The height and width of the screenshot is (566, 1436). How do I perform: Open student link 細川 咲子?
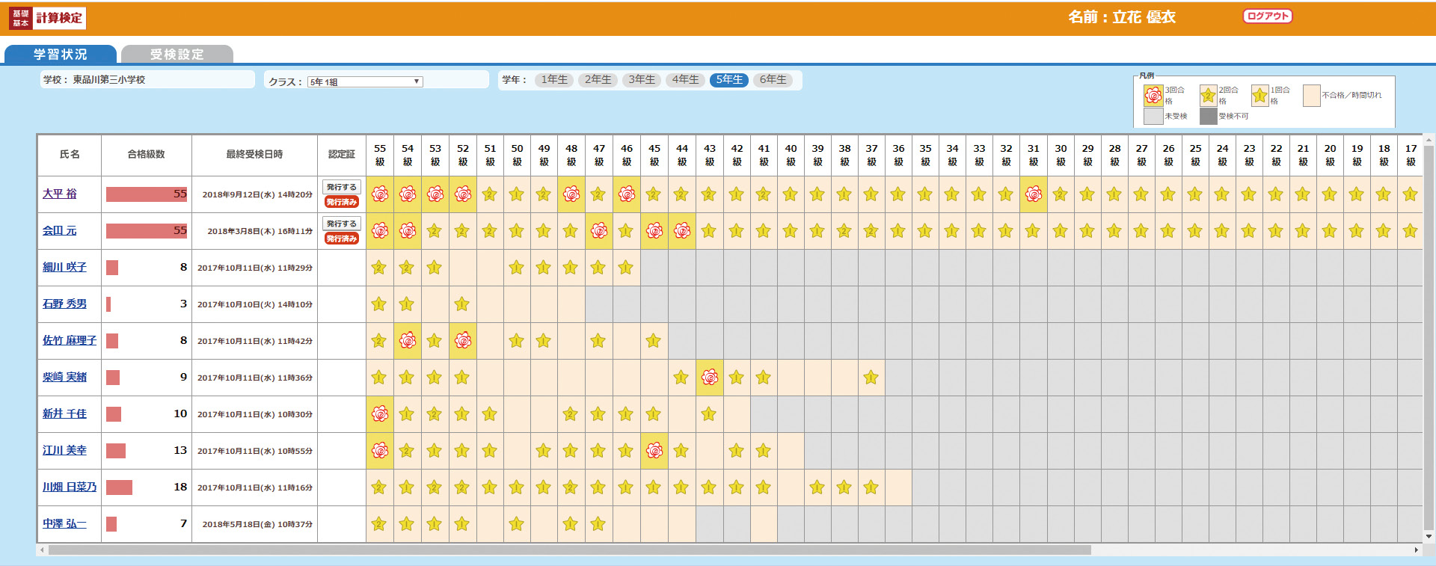[64, 267]
